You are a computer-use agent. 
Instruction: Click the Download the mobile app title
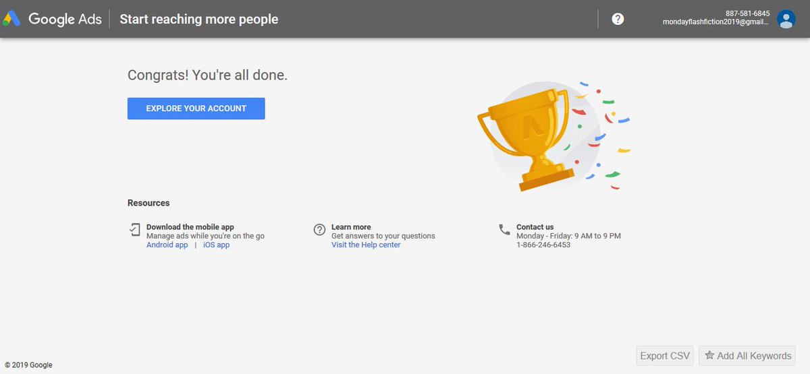click(x=190, y=227)
